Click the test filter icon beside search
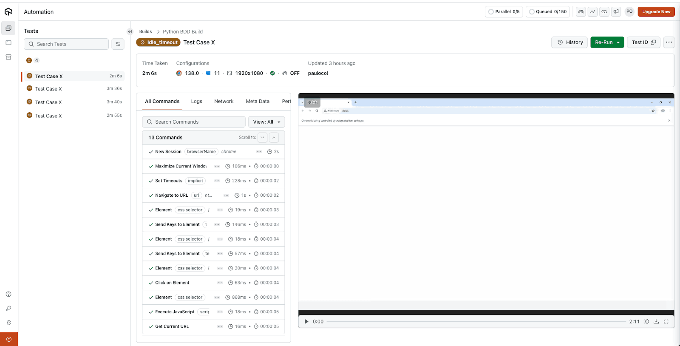 tap(118, 44)
